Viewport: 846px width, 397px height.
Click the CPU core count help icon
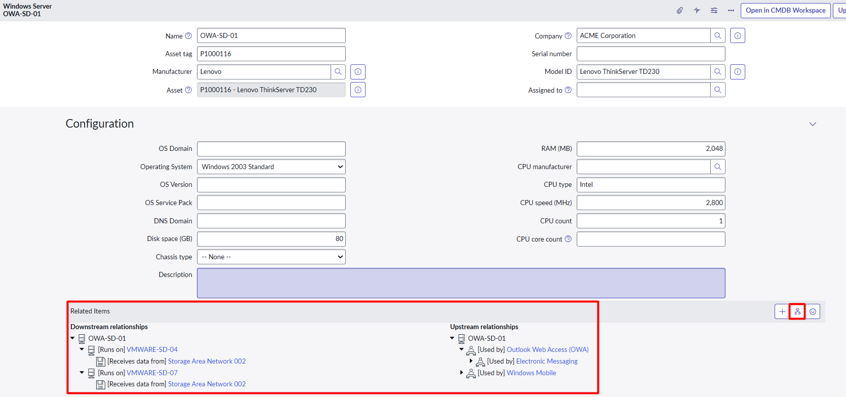click(568, 239)
